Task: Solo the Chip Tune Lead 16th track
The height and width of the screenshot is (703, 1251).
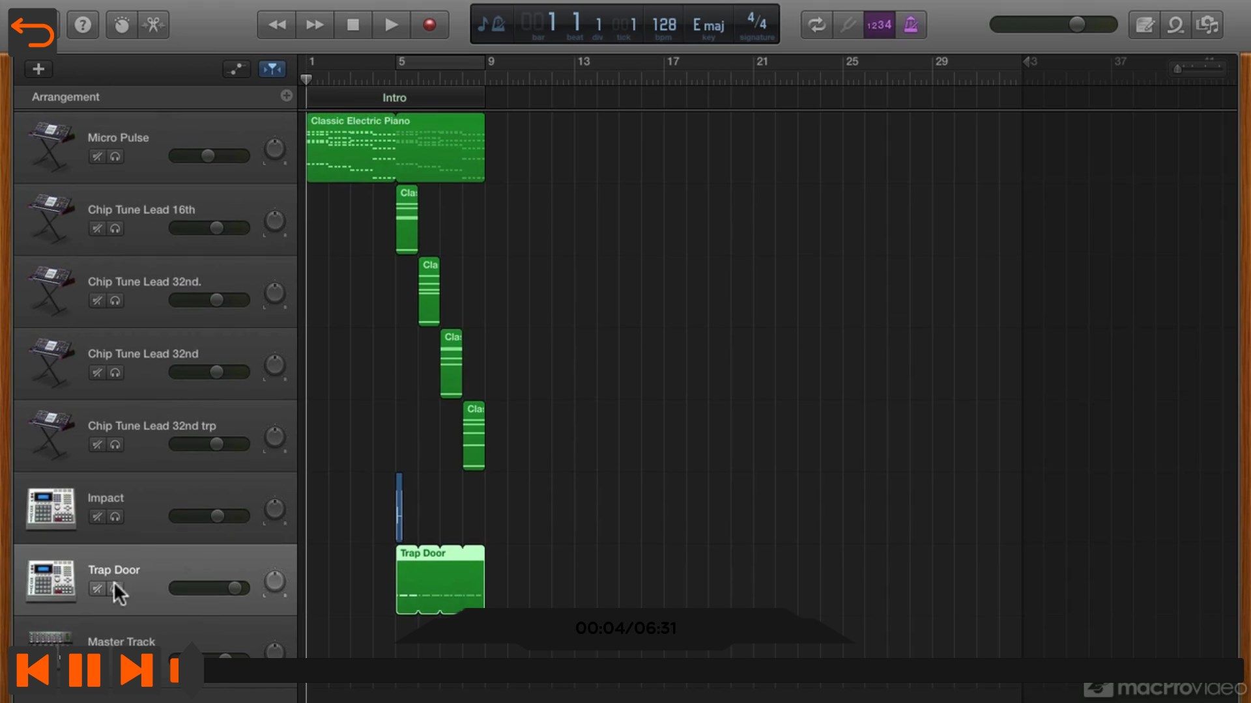Action: (115, 229)
